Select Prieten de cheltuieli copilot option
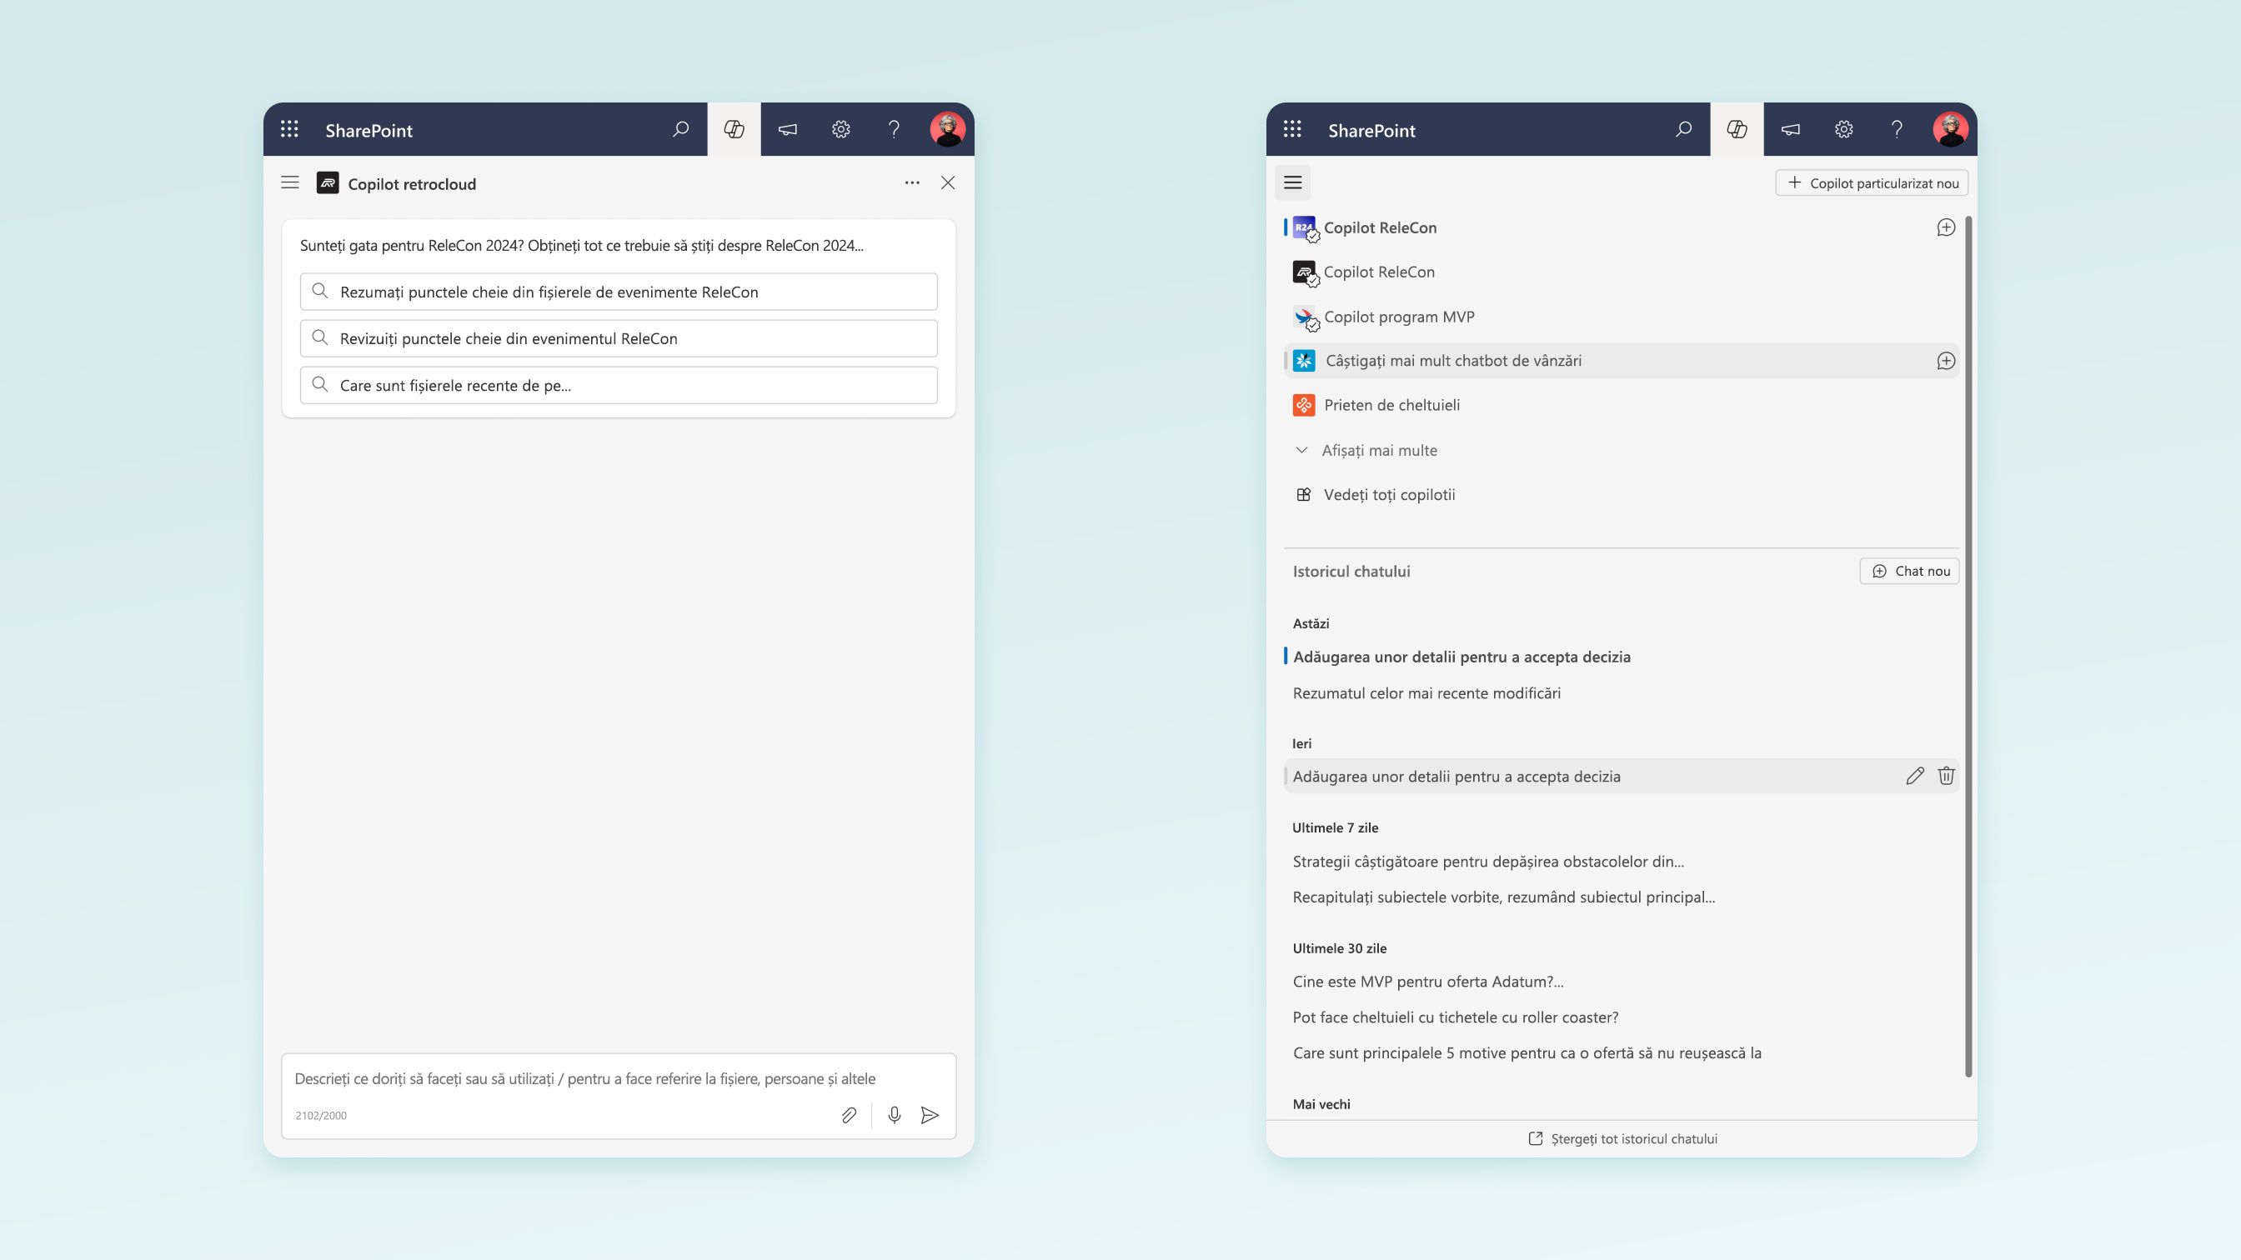The height and width of the screenshot is (1260, 2241). 1390,403
